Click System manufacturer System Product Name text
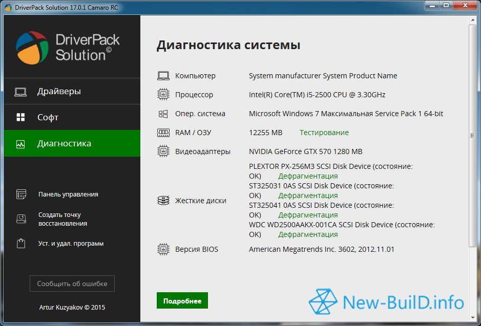This screenshot has width=481, height=326. (323, 76)
